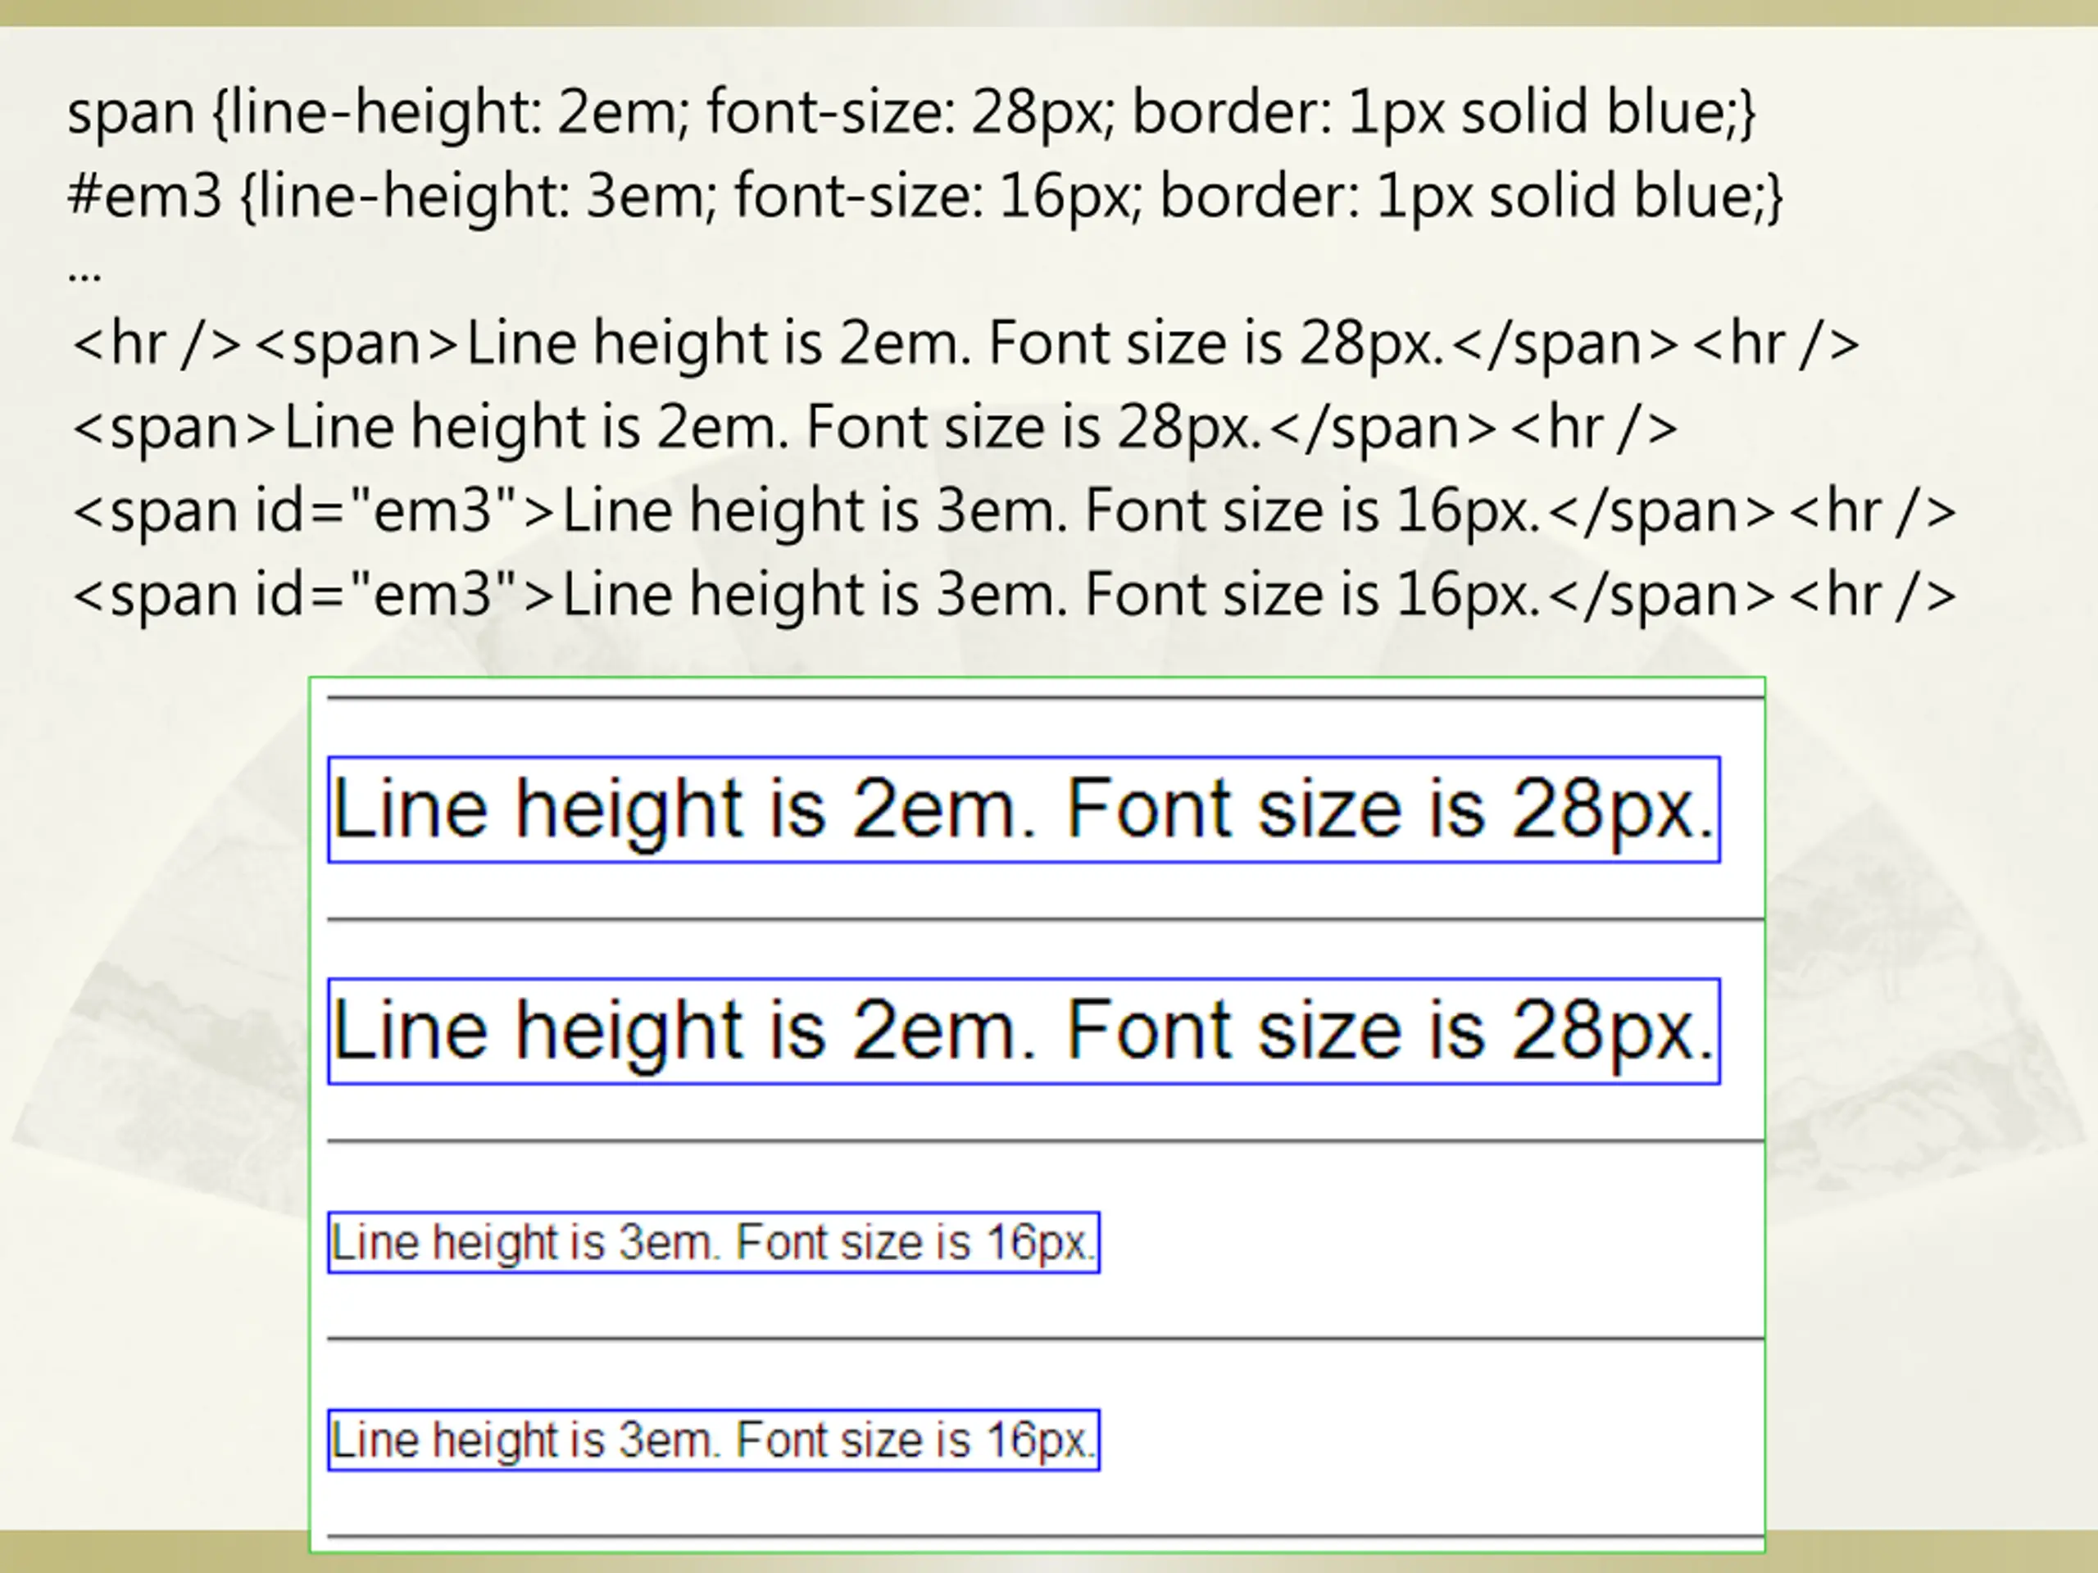
Task: Click the ellipsis line below the CSS rules
Action: (x=84, y=275)
